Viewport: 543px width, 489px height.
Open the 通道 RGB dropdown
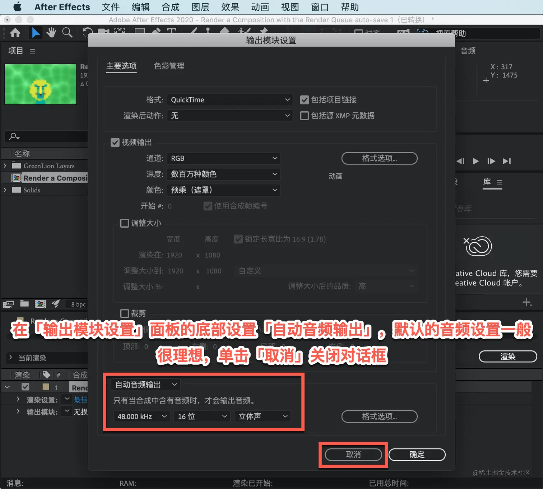pyautogui.click(x=224, y=158)
